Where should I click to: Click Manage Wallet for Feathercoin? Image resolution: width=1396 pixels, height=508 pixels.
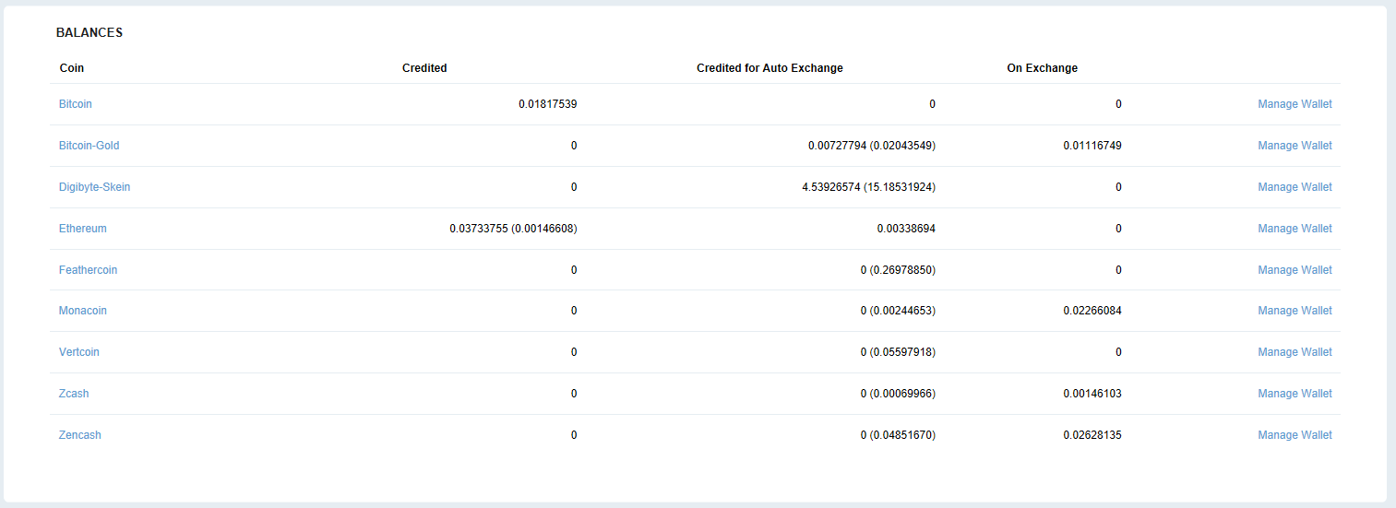[1295, 270]
